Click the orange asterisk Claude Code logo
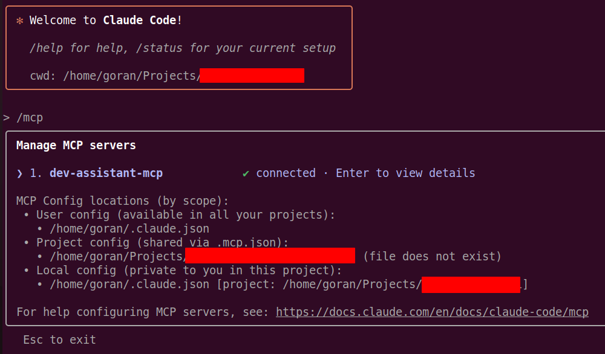Viewport: 605px width, 354px height. click(x=19, y=21)
